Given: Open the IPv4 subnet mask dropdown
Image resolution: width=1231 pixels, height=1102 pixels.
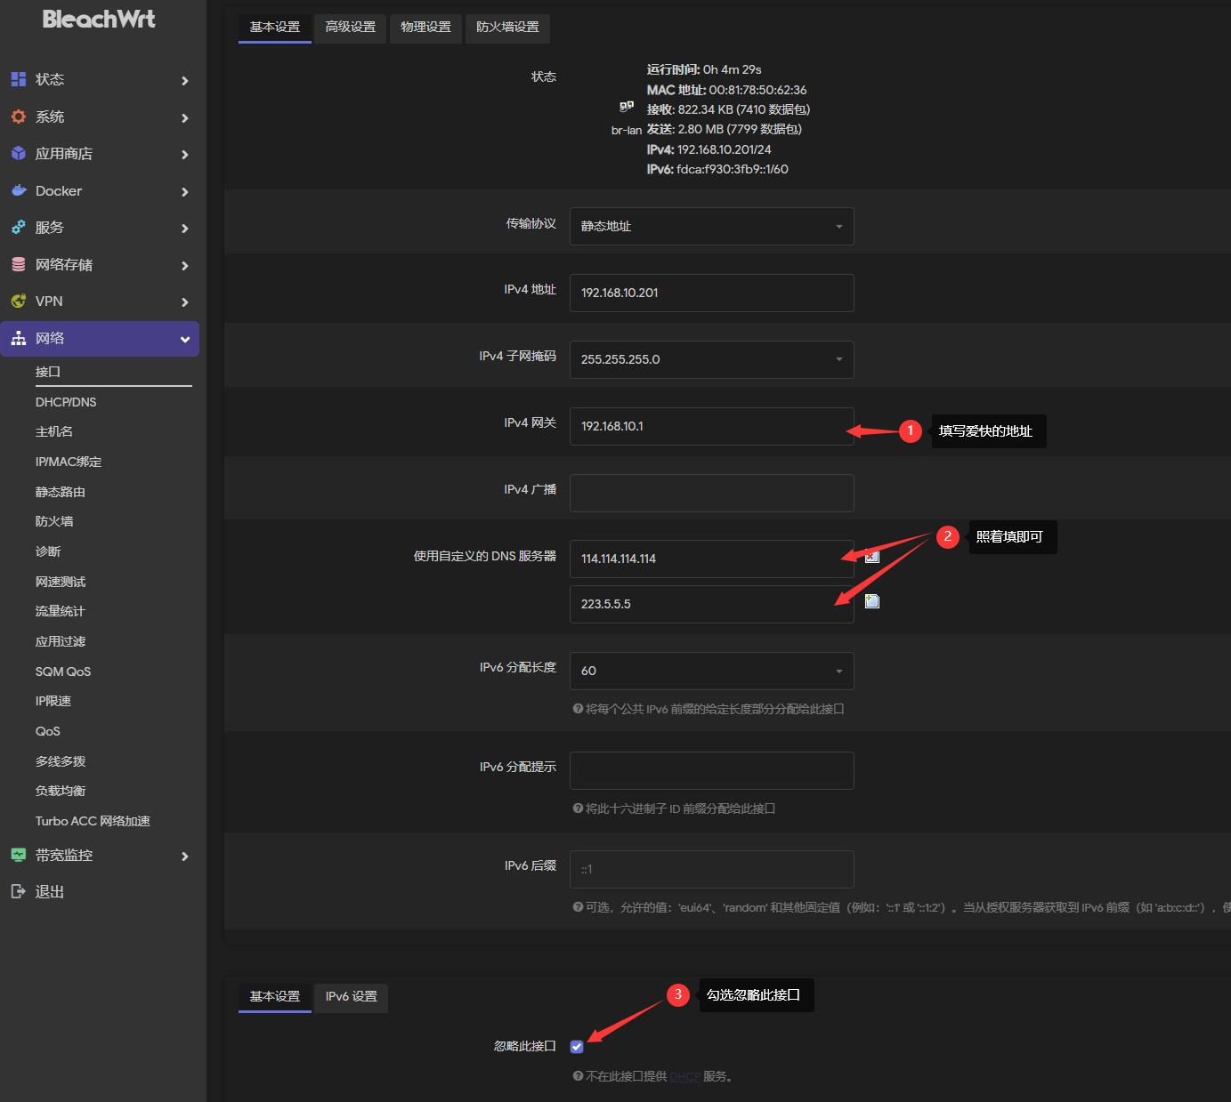Looking at the screenshot, I should 711,359.
